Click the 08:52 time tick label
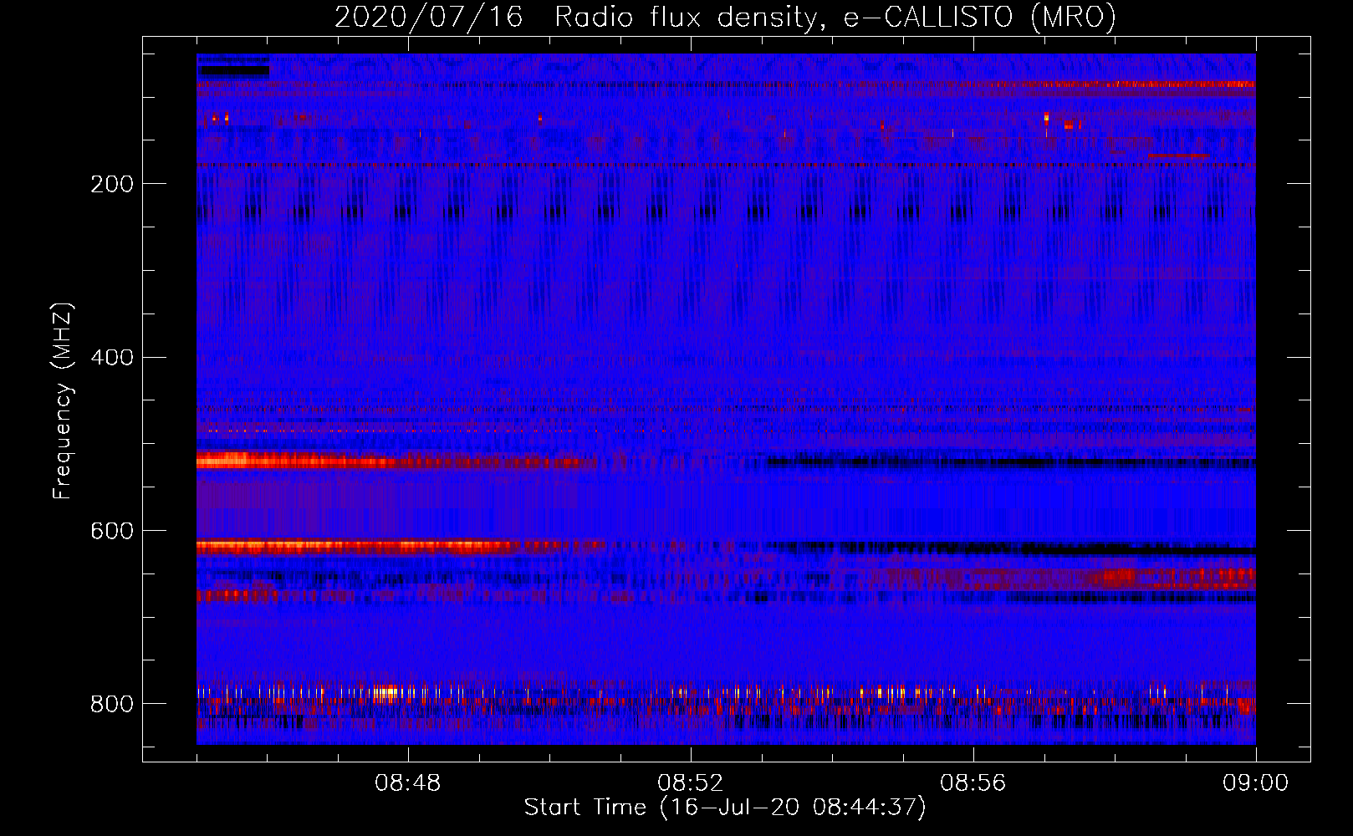Screen dimensions: 1353x836 coord(691,783)
